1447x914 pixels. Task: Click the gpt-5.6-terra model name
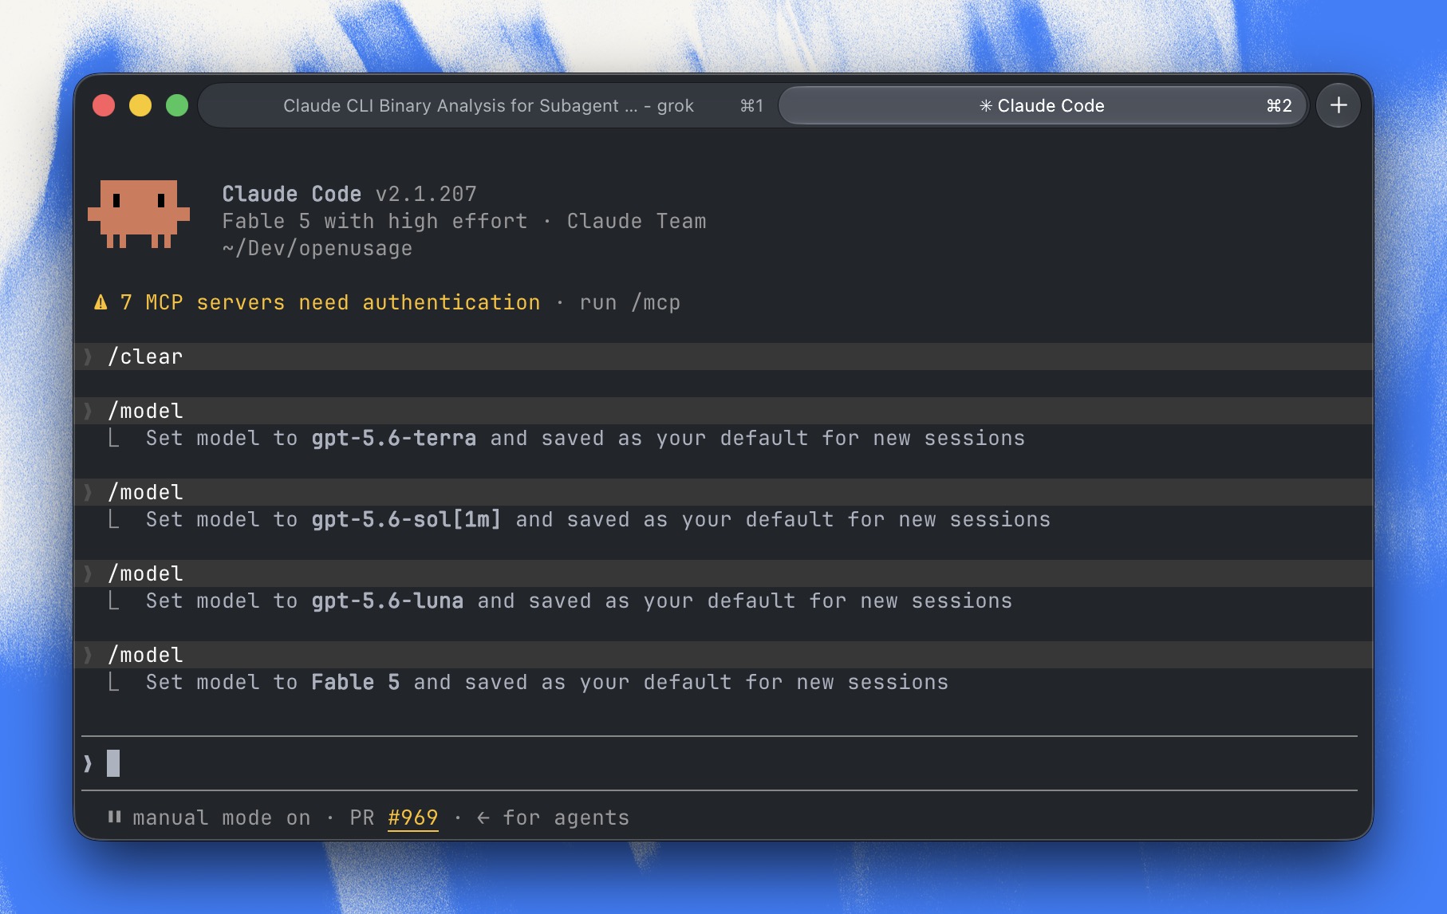393,438
